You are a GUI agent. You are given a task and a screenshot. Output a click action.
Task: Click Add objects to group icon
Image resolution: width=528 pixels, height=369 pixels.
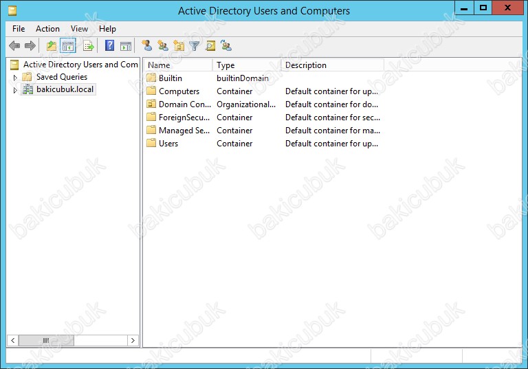(226, 45)
